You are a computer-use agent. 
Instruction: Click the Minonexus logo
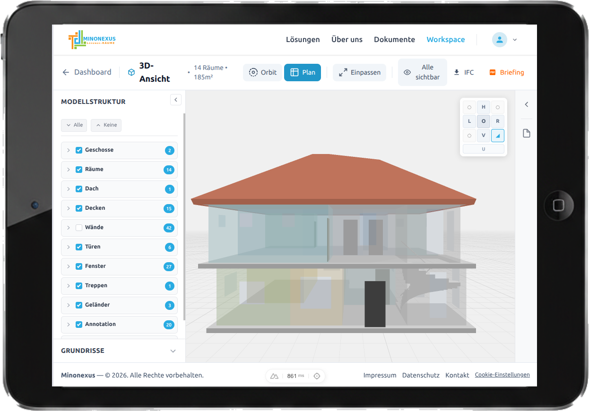92,40
